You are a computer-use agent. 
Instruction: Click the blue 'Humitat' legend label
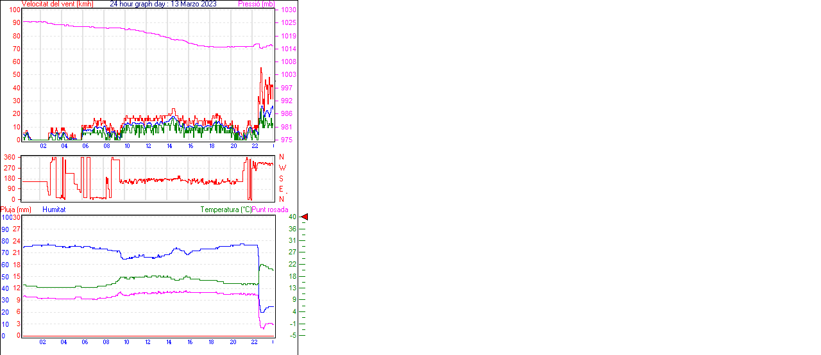(54, 210)
